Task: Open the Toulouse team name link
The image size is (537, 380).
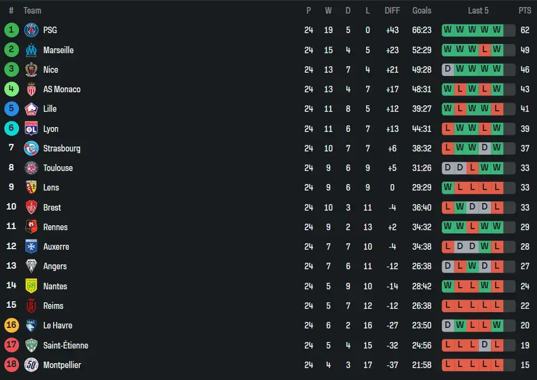Action: (x=58, y=168)
